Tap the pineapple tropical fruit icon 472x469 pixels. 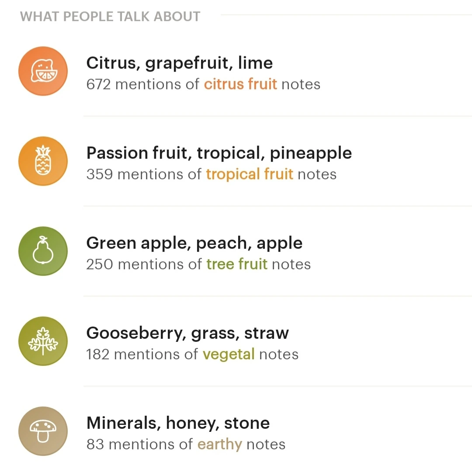[43, 161]
